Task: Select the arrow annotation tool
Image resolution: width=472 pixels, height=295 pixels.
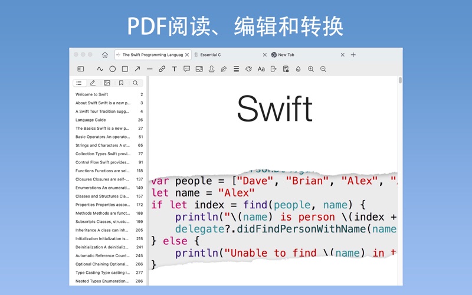Action: tap(137, 69)
